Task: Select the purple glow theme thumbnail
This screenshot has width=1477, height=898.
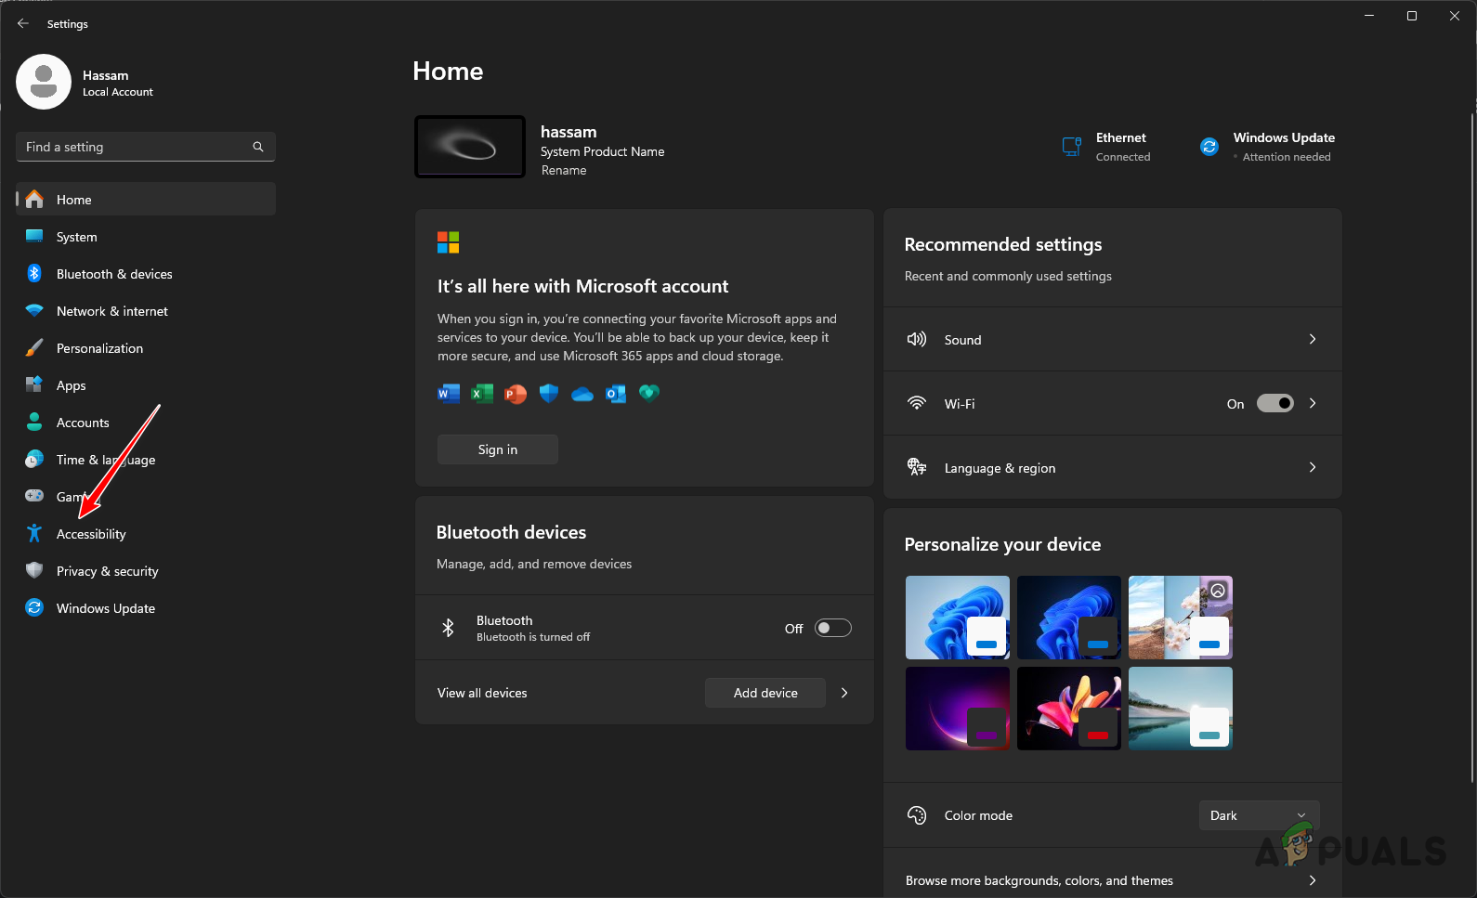Action: click(957, 709)
